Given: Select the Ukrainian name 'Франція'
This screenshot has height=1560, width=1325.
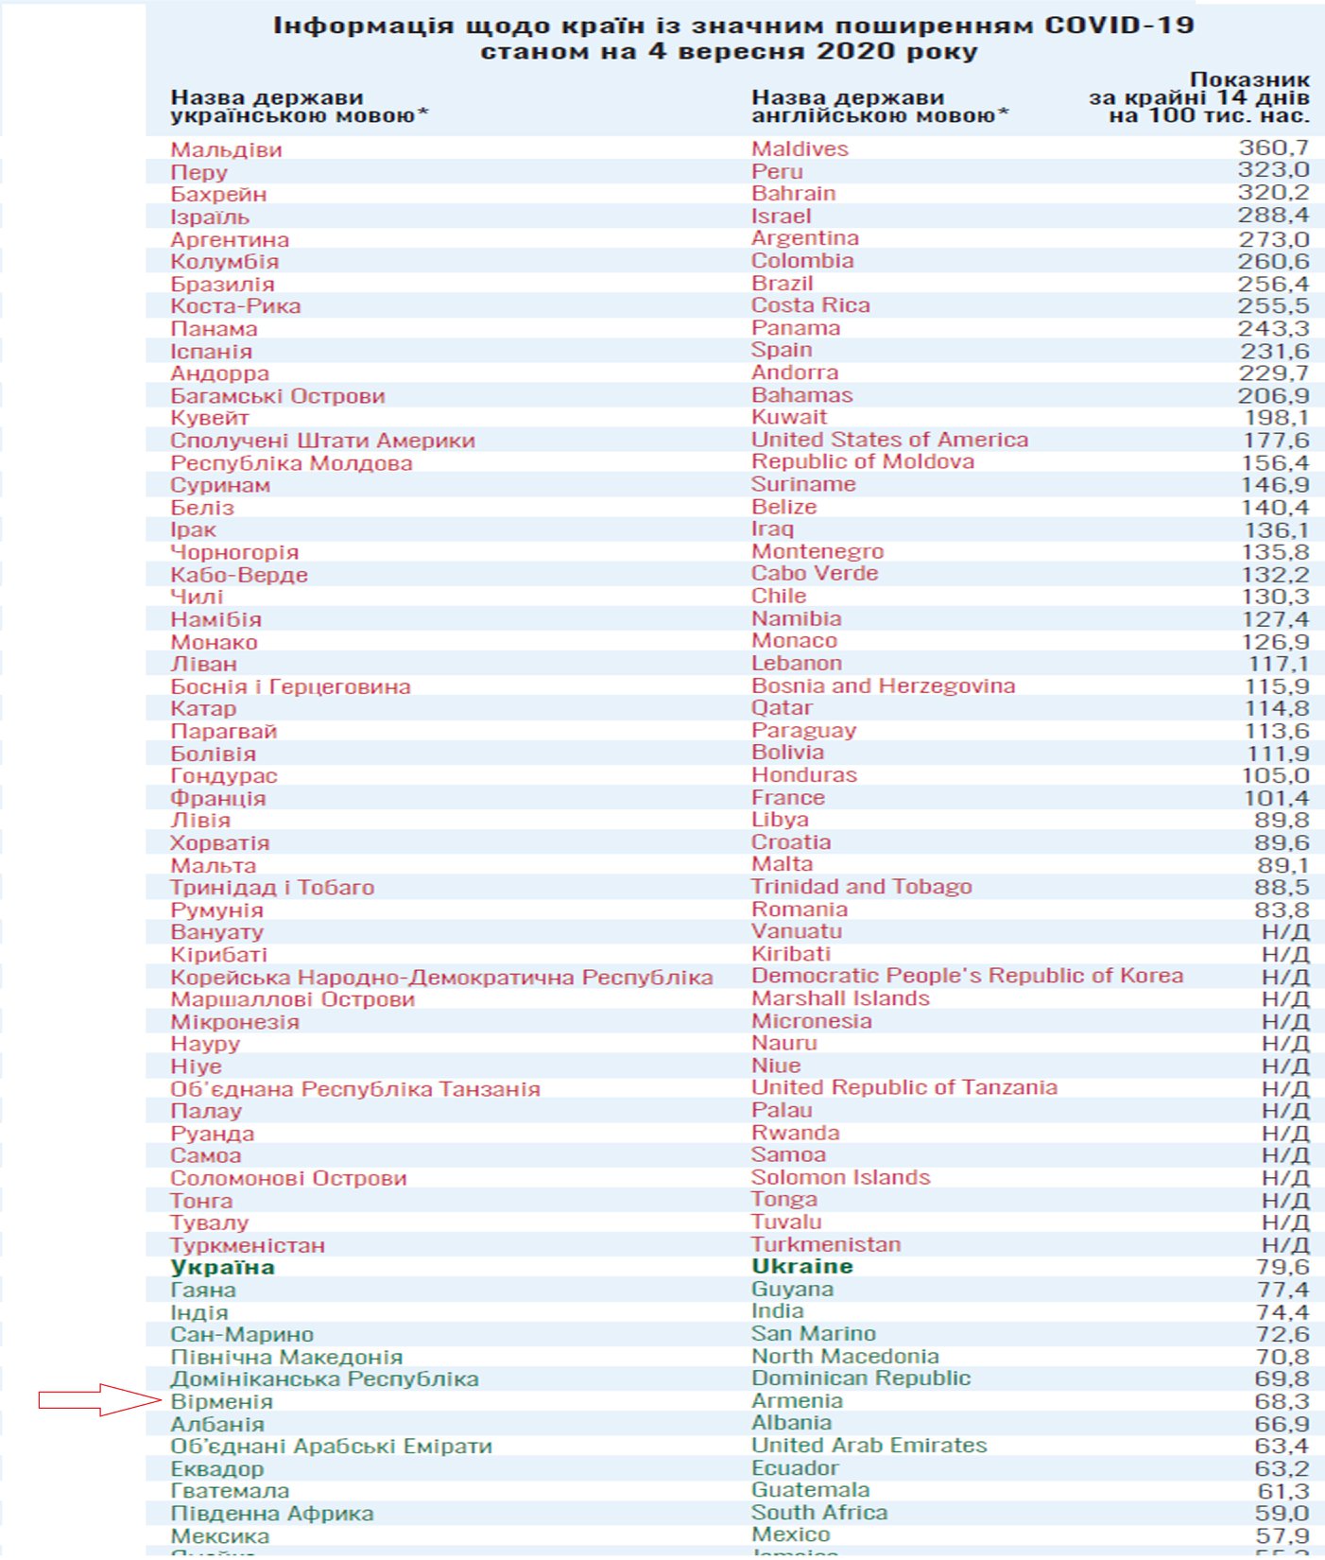Looking at the screenshot, I should coord(217,798).
